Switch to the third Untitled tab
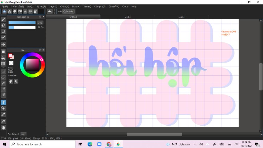263x148 pixels. (x=182, y=17)
